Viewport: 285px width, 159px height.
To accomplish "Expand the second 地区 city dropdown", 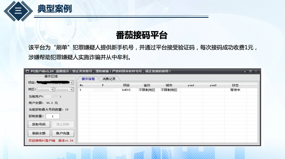I will tap(72, 89).
